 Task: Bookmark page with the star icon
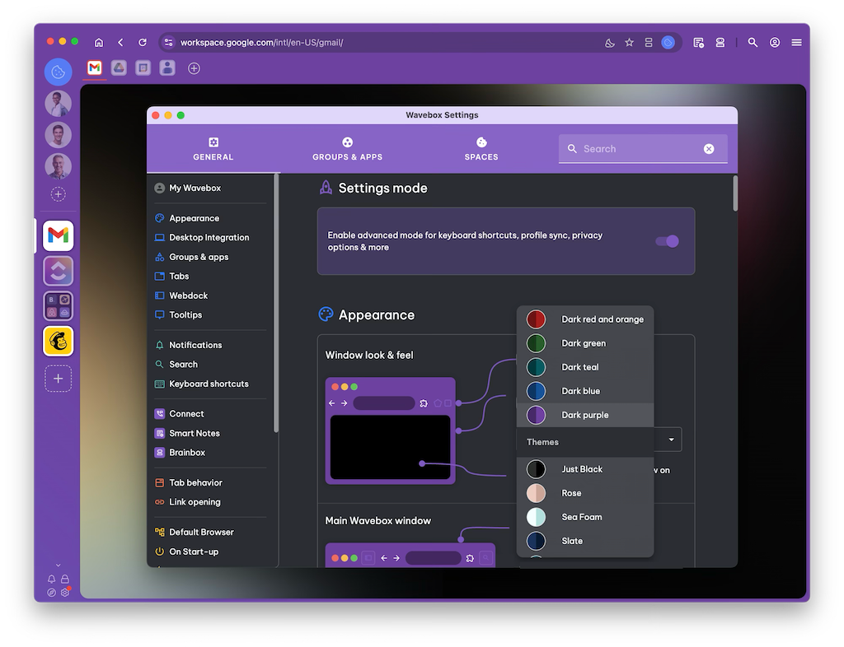click(629, 43)
